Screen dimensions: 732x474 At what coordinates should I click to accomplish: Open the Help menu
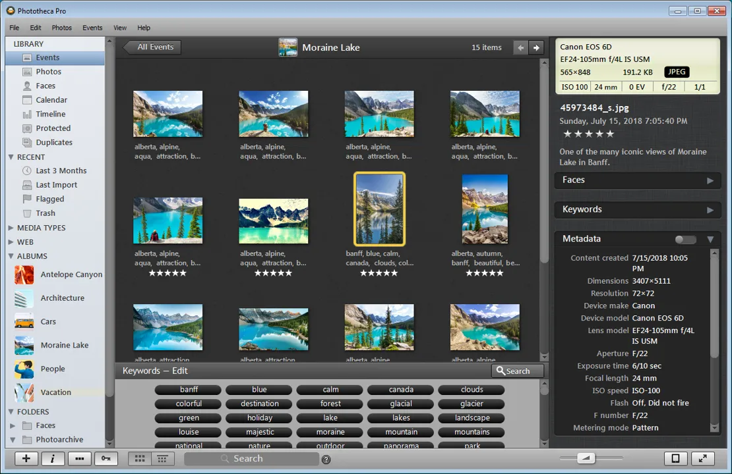(144, 28)
